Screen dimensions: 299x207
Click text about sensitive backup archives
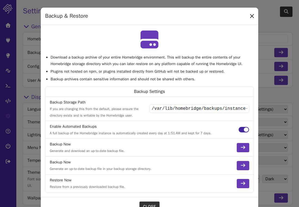point(123,79)
